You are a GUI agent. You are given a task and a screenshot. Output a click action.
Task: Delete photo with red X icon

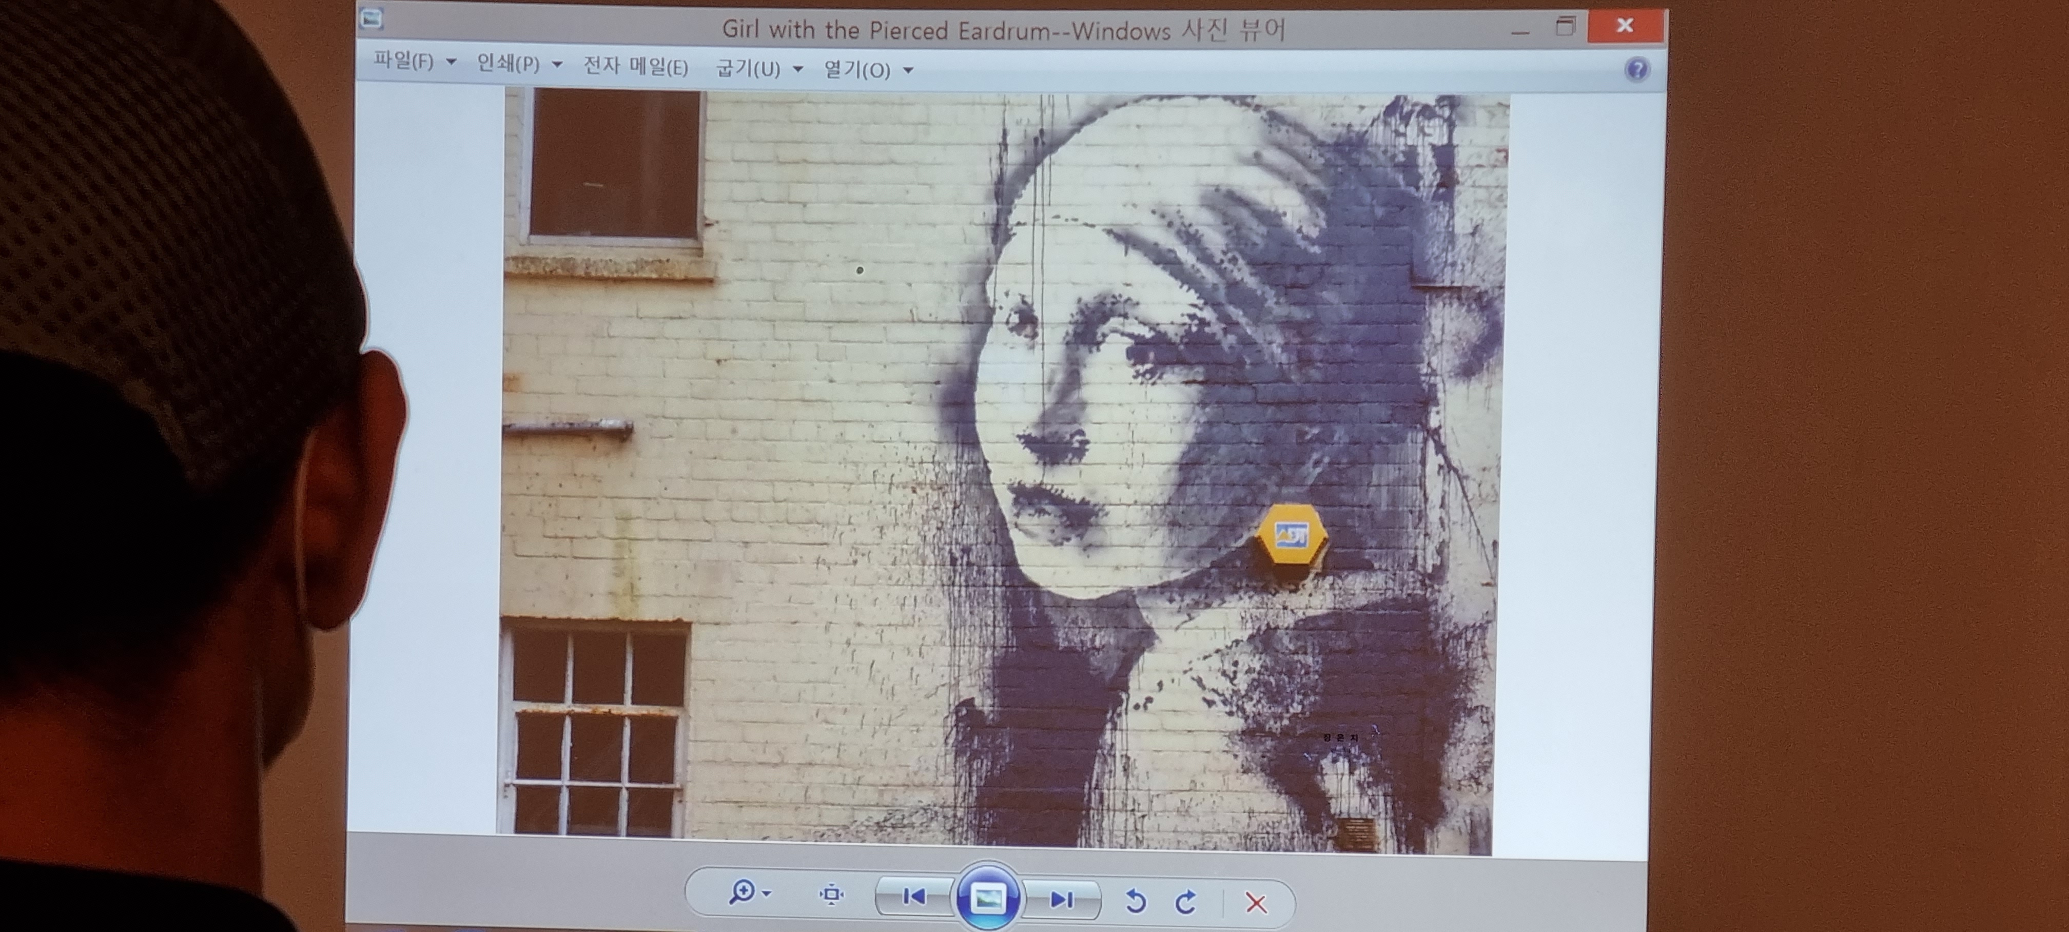coord(1256,903)
